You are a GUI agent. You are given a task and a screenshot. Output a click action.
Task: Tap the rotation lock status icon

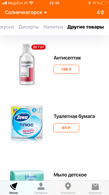(89, 3)
